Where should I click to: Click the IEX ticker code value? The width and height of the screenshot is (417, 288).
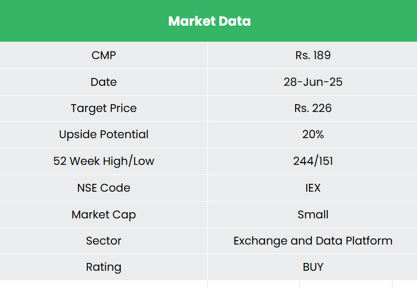(x=313, y=188)
